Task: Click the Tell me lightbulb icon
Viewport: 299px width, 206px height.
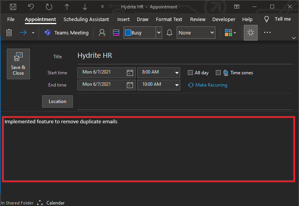Action: pos(266,19)
